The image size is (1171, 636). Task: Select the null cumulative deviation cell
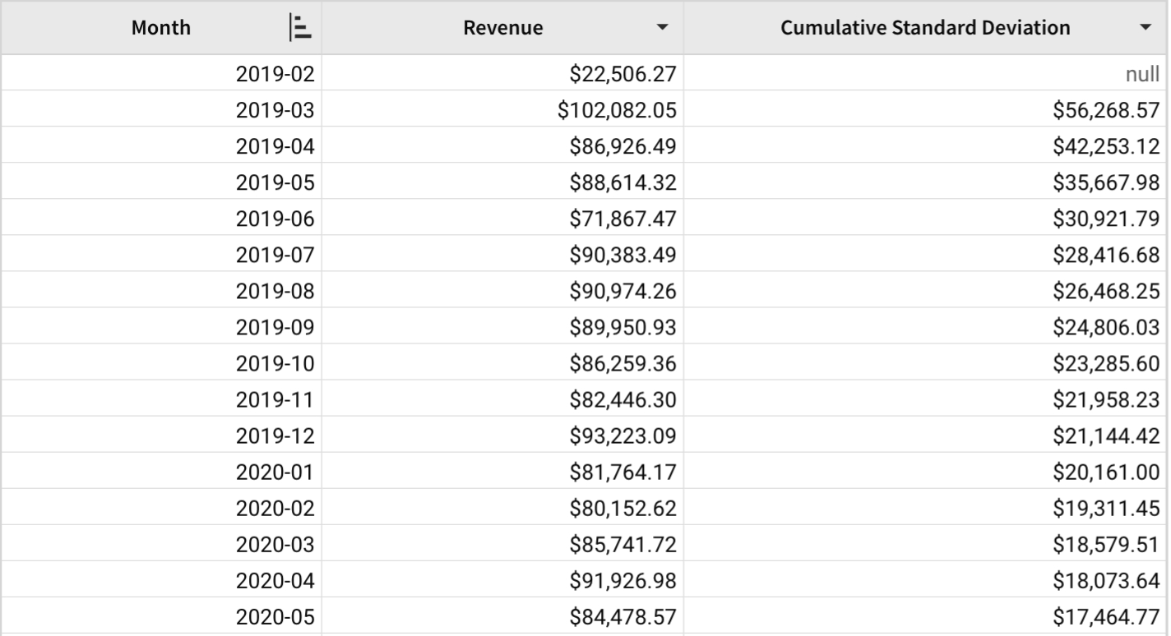click(1142, 74)
